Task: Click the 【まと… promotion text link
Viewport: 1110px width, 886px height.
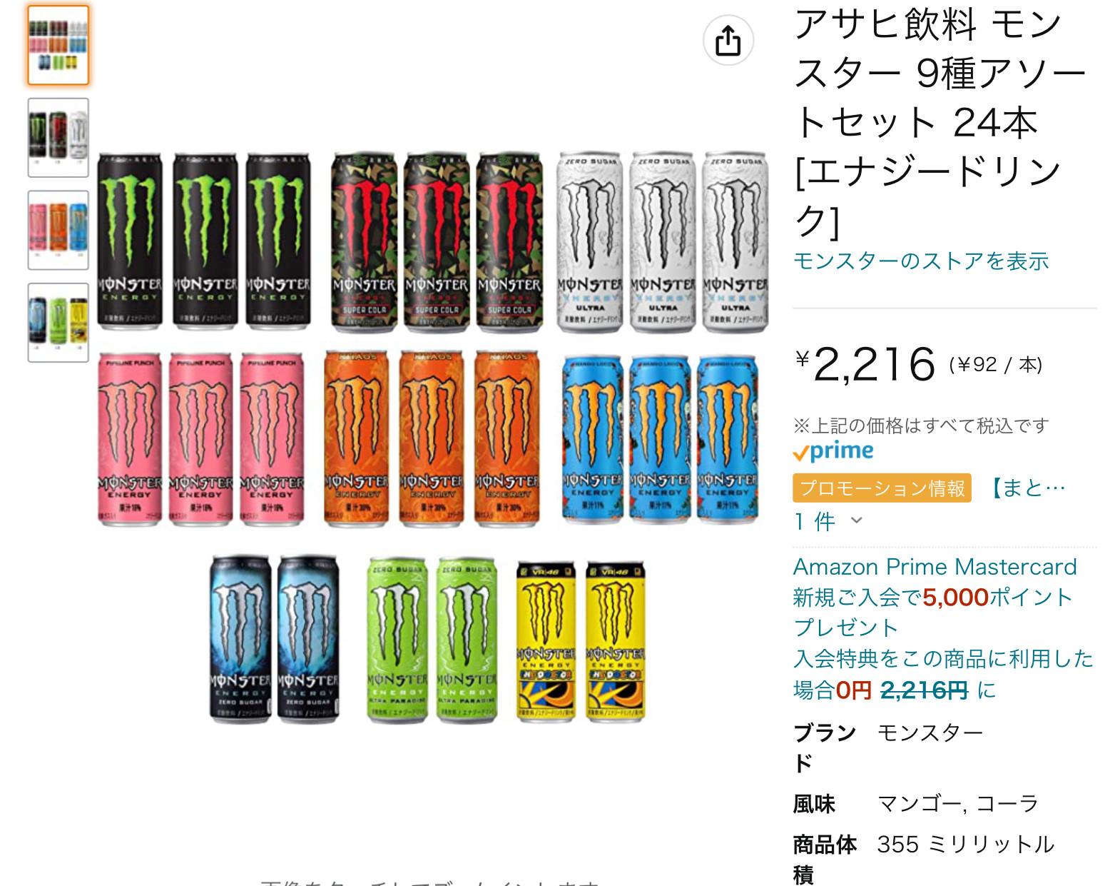Action: 1026,488
